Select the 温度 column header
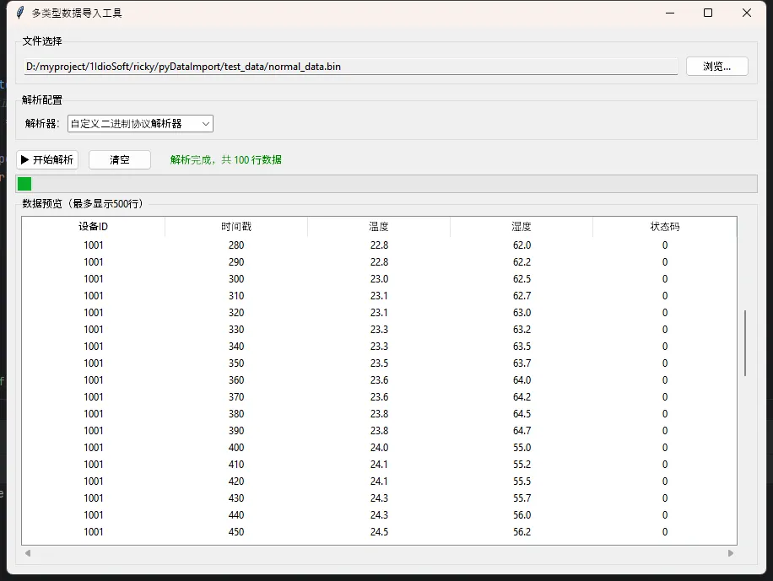This screenshot has height=581, width=773. (379, 227)
